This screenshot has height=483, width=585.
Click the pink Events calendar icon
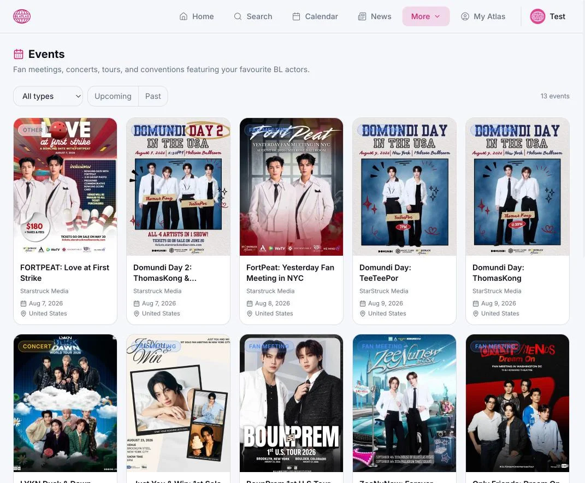[19, 54]
